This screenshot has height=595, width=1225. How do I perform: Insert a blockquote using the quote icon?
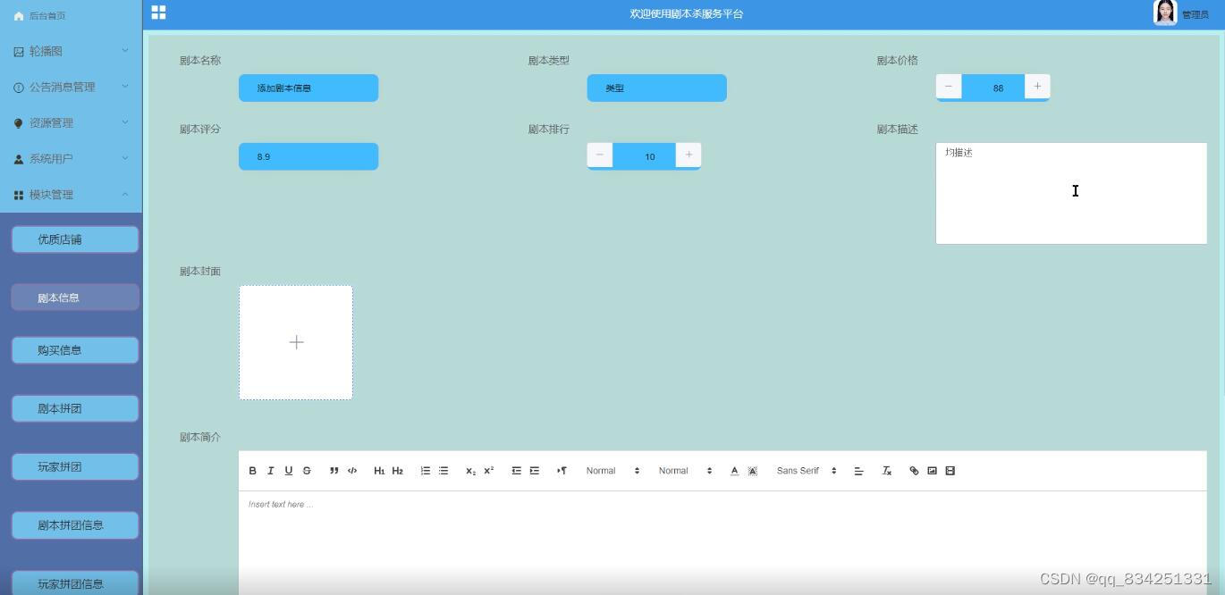(334, 470)
